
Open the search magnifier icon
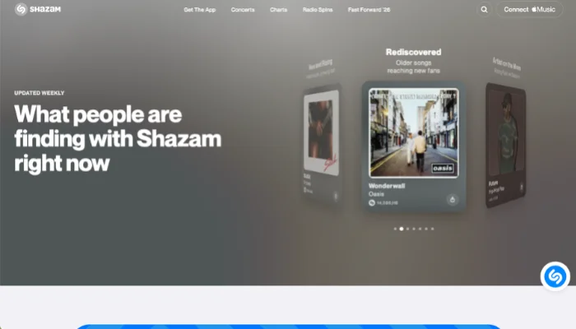484,10
